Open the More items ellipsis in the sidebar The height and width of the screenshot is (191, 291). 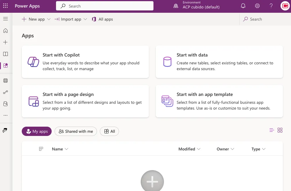point(6,115)
